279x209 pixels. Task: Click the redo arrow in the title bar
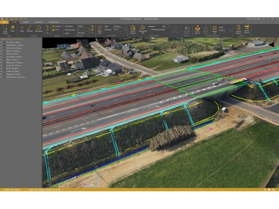point(26,19)
